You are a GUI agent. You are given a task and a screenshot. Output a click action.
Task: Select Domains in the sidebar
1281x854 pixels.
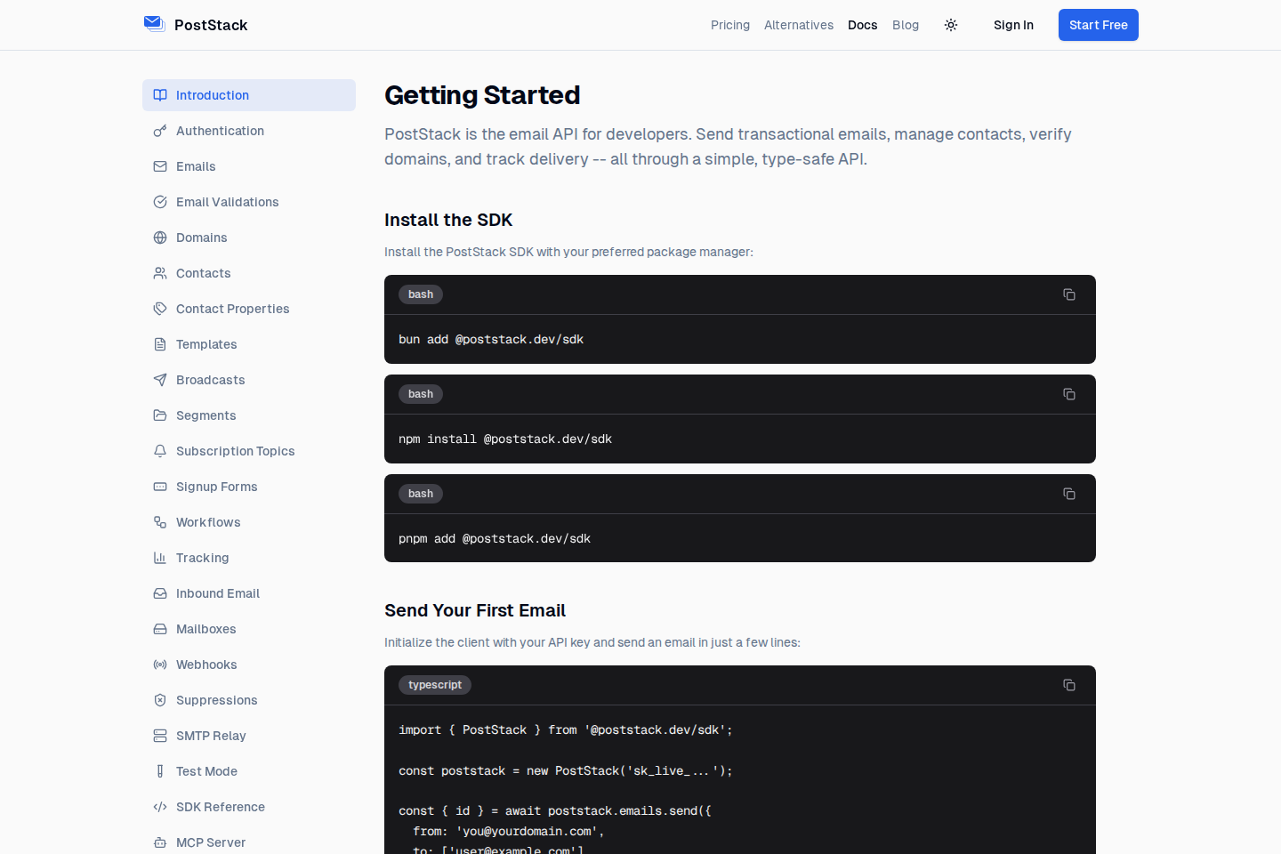coord(249,238)
